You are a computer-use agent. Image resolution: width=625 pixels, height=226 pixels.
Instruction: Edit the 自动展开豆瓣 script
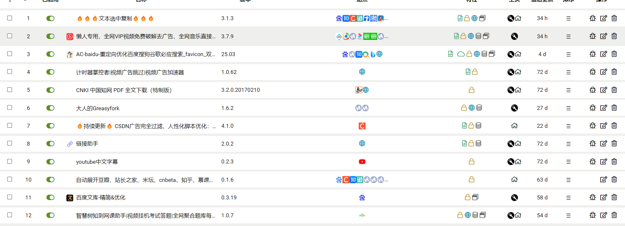coord(604,179)
